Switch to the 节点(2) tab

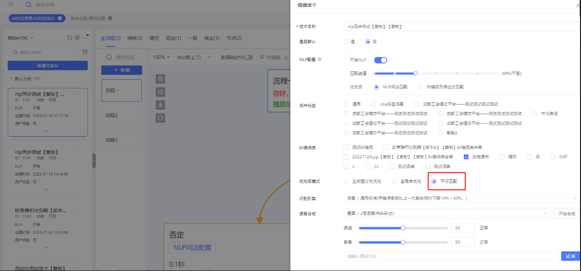click(x=234, y=38)
